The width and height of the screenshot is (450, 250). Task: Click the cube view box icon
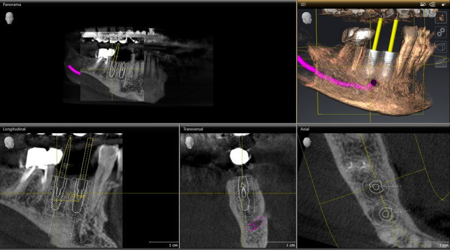point(441,47)
